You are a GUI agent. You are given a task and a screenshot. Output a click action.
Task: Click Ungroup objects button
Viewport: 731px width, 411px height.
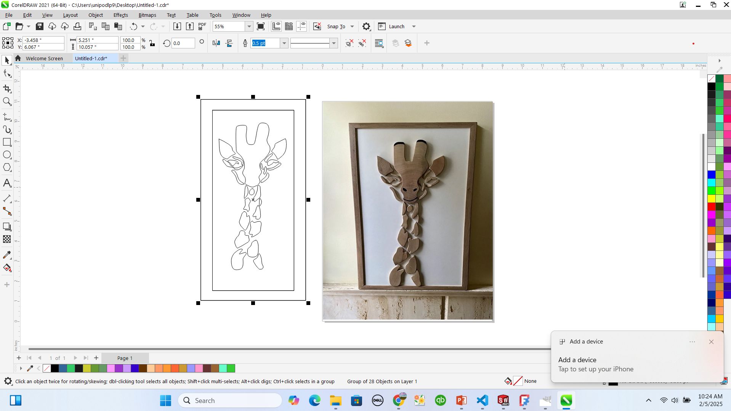pyautogui.click(x=349, y=43)
